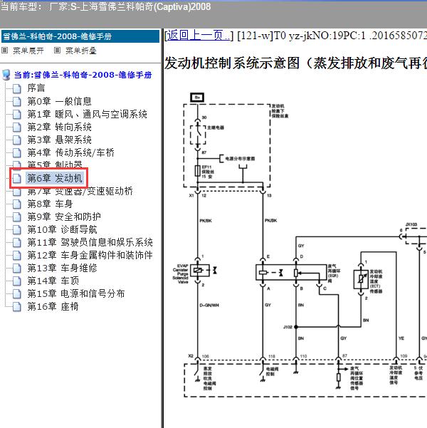
Task: Select 第10章 诊断导航
Action: 62,229
